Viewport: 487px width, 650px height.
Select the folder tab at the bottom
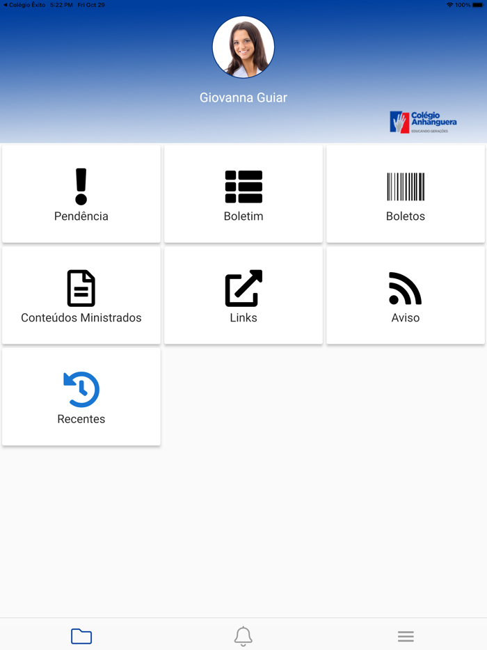point(81,636)
